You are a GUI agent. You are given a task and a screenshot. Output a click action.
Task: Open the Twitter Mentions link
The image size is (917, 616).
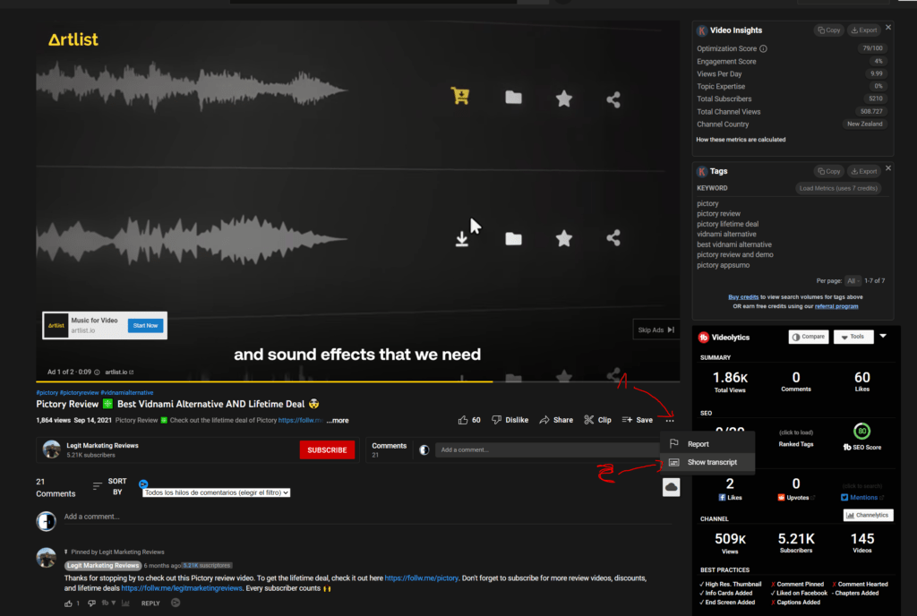point(862,498)
